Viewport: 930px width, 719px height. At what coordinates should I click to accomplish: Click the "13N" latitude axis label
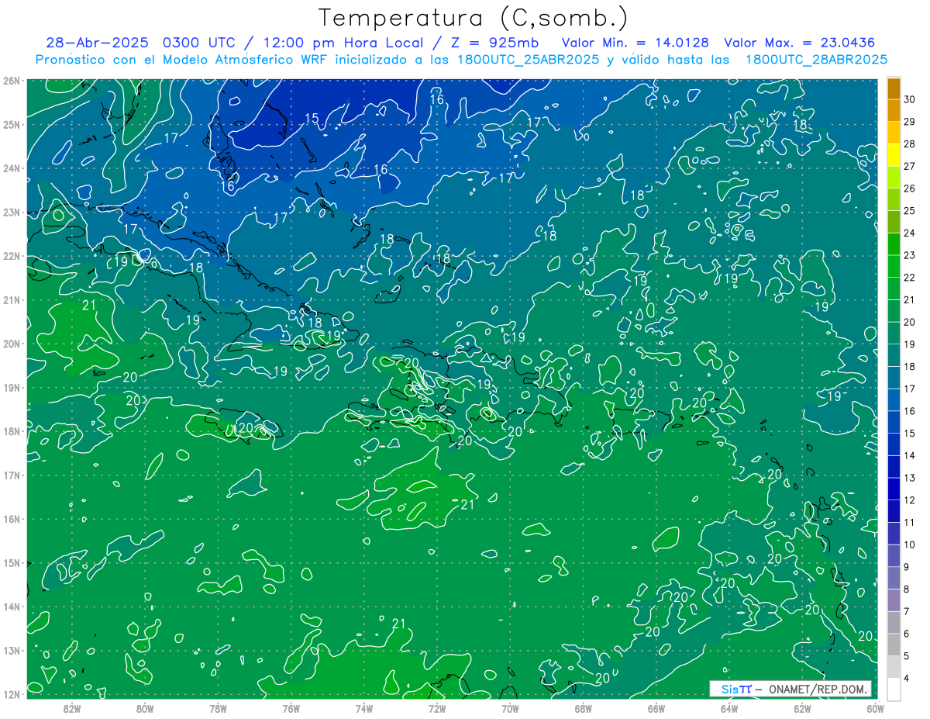click(x=12, y=651)
